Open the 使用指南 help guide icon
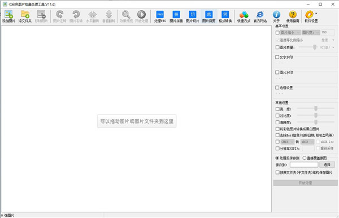 (x=293, y=16)
